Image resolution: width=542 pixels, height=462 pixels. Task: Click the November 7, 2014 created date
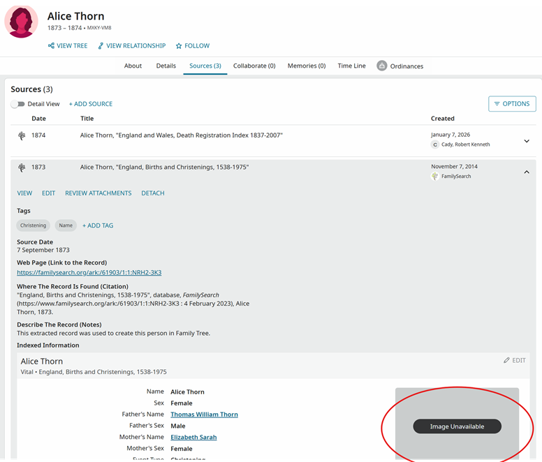pyautogui.click(x=454, y=166)
